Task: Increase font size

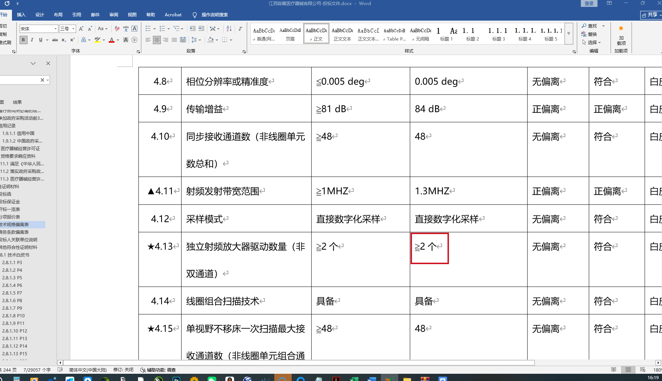Action: tap(81, 29)
